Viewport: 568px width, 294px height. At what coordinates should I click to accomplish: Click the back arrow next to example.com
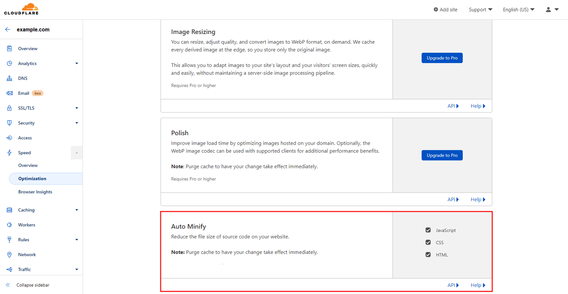coord(7,29)
